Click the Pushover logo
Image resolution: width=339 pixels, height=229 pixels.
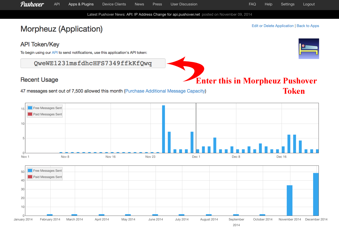pyautogui.click(x=32, y=4)
